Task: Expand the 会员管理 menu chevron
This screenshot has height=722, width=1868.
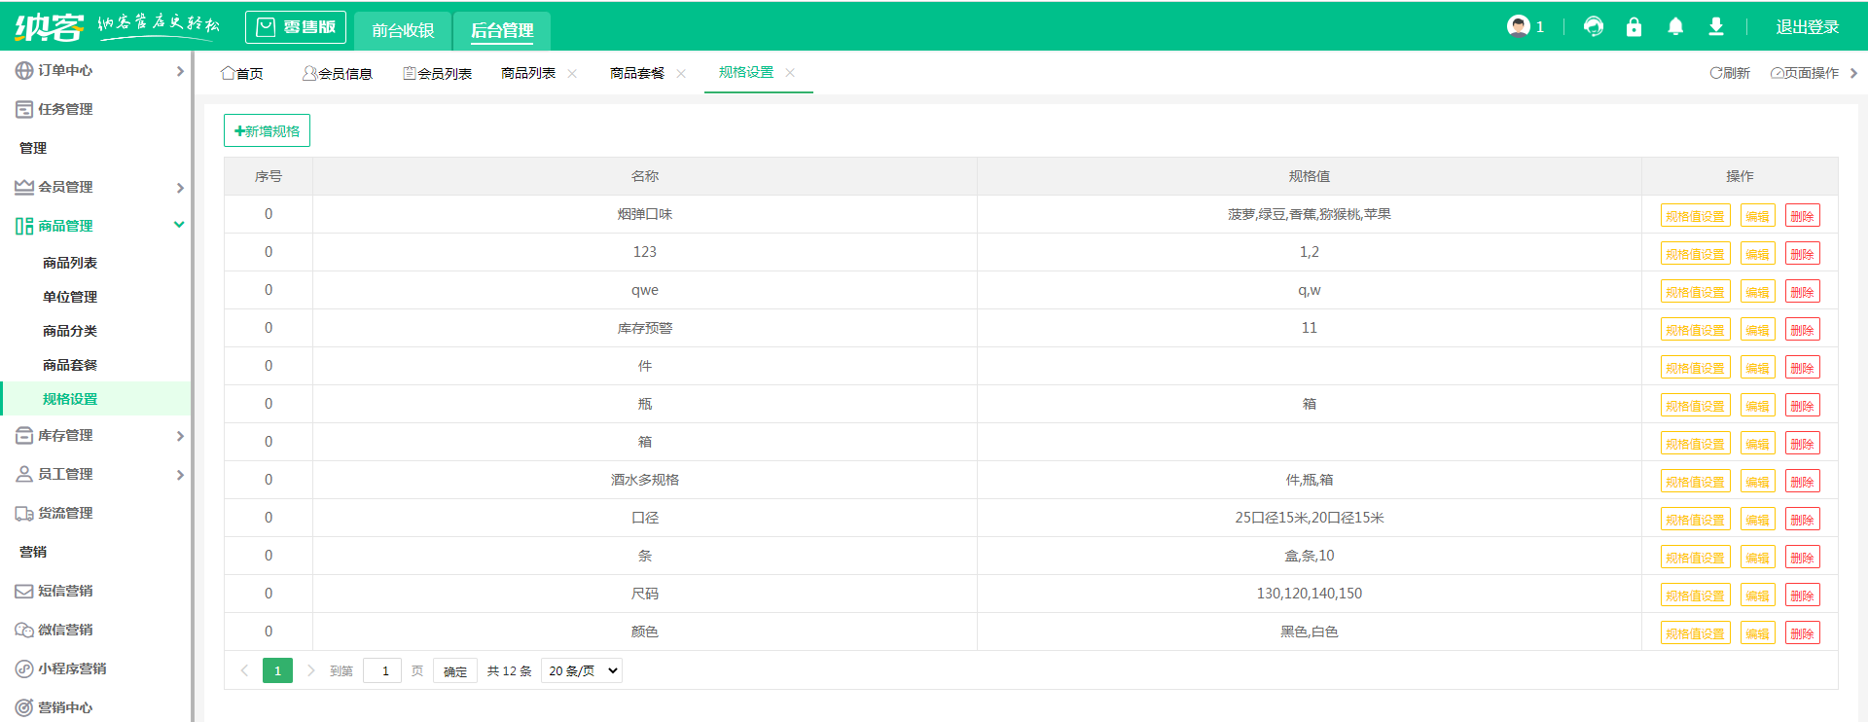Action: 180,188
